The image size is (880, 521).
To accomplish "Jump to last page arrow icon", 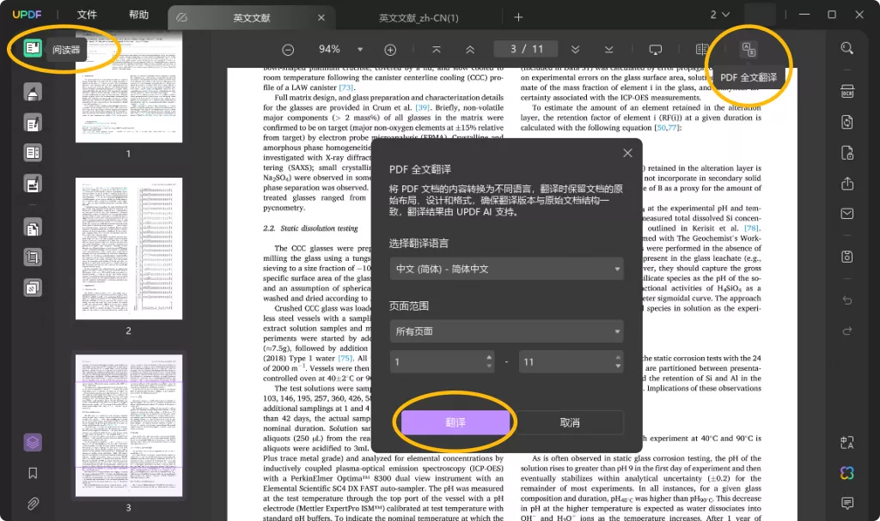I will [x=608, y=50].
